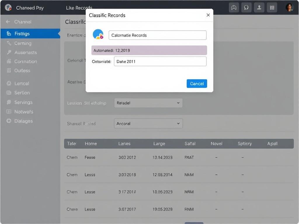The image size is (299, 224).
Task: Go to Cerning in the sidebar
Action: click(22, 43)
